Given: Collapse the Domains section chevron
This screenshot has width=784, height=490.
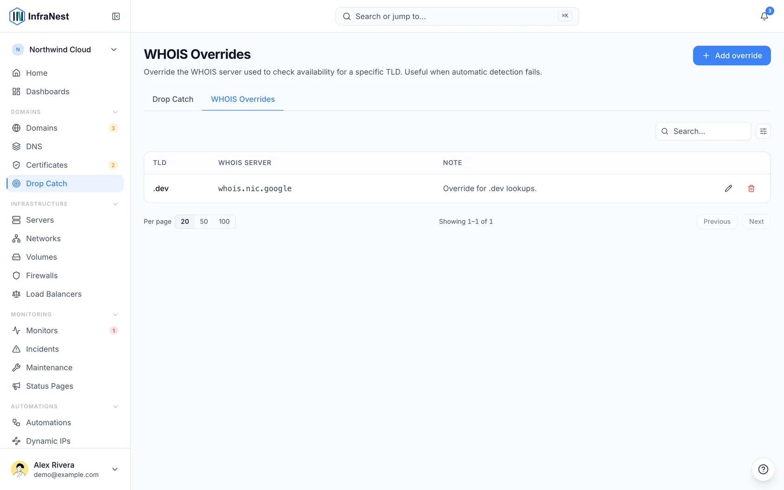Looking at the screenshot, I should click(115, 112).
